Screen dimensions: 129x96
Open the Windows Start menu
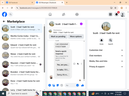pyautogui.click(x=3, y=93)
